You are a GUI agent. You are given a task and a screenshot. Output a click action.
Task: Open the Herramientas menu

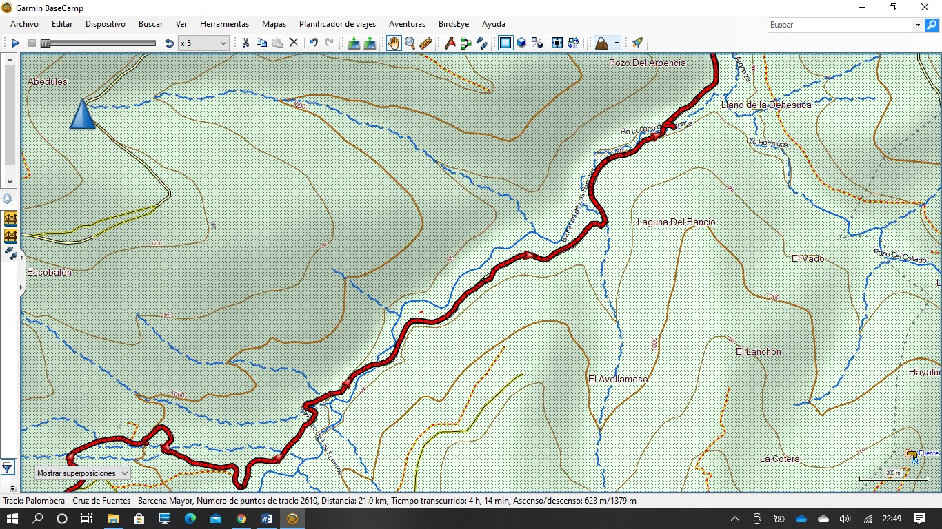(x=224, y=24)
